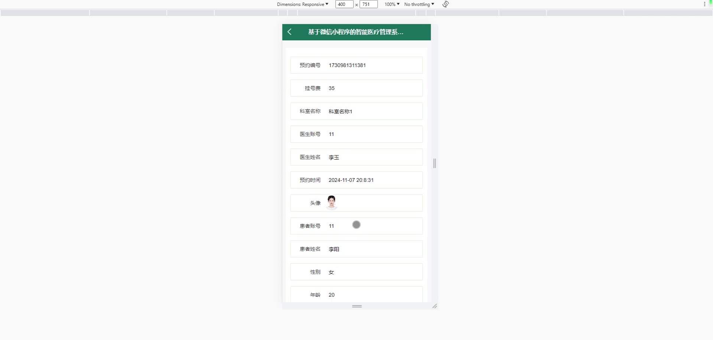Click the 挂号费 field showing 35
Screen dimensions: 713x340
pos(356,88)
